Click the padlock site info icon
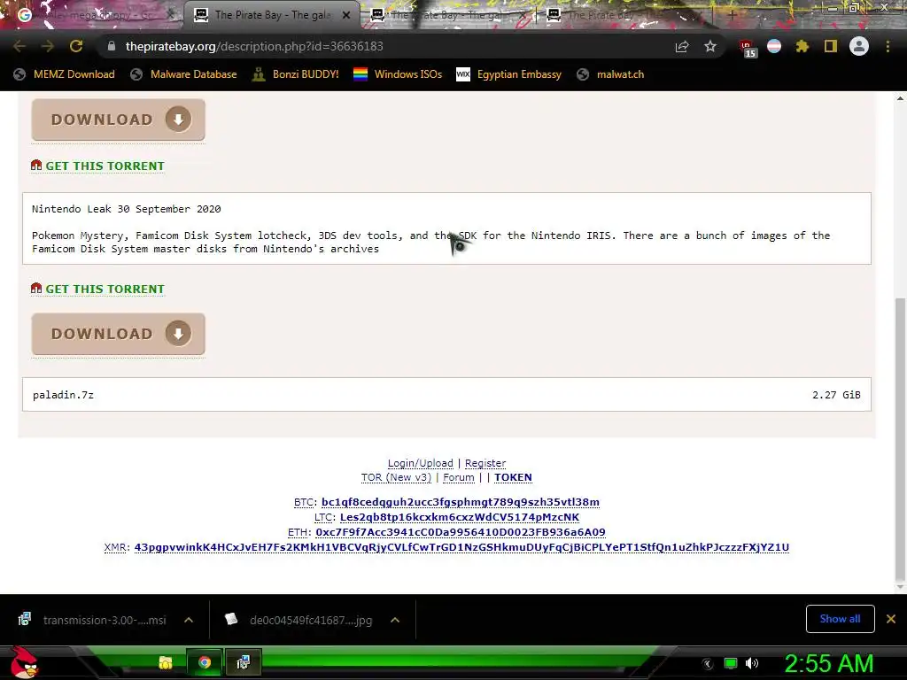The width and height of the screenshot is (907, 680). coord(112,46)
